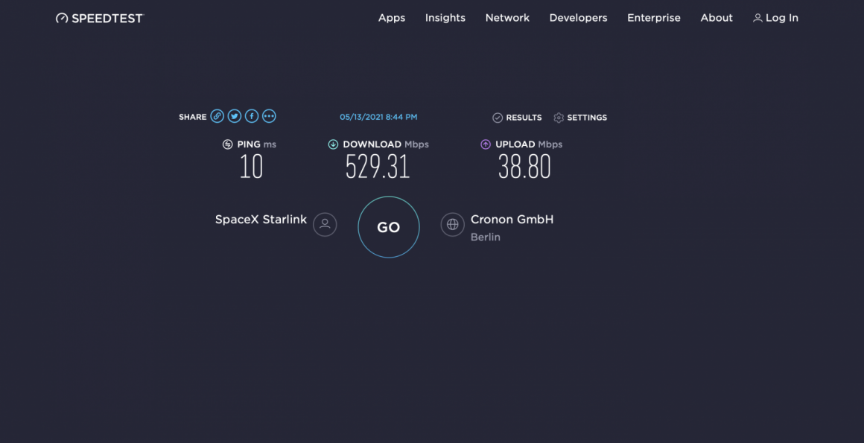The width and height of the screenshot is (864, 443).
Task: Click the ping value 10
Action: point(251,167)
